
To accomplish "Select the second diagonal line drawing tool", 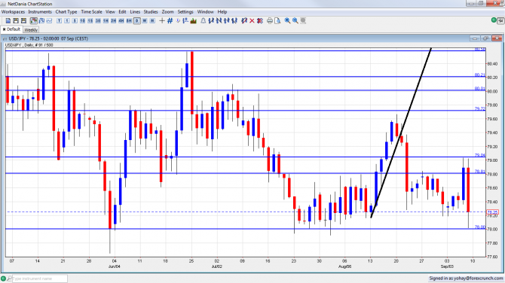I will 219,20.
